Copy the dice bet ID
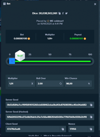Viewport: 100px width, 137px height. [x=59, y=13]
